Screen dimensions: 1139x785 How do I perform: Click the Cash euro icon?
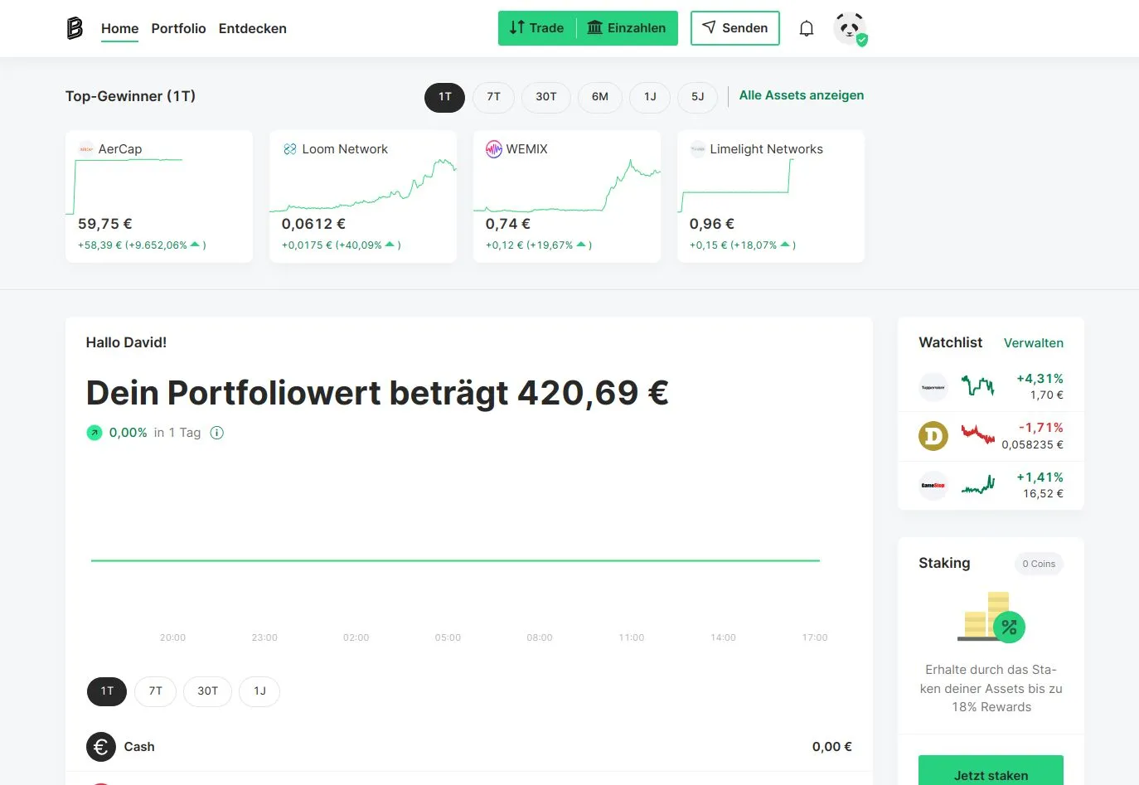100,746
